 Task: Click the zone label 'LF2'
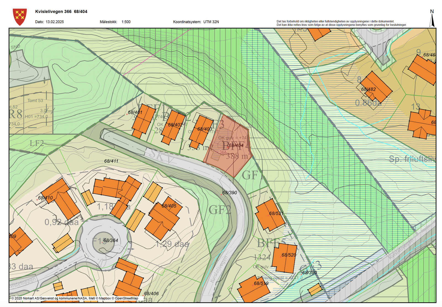coord(37,143)
